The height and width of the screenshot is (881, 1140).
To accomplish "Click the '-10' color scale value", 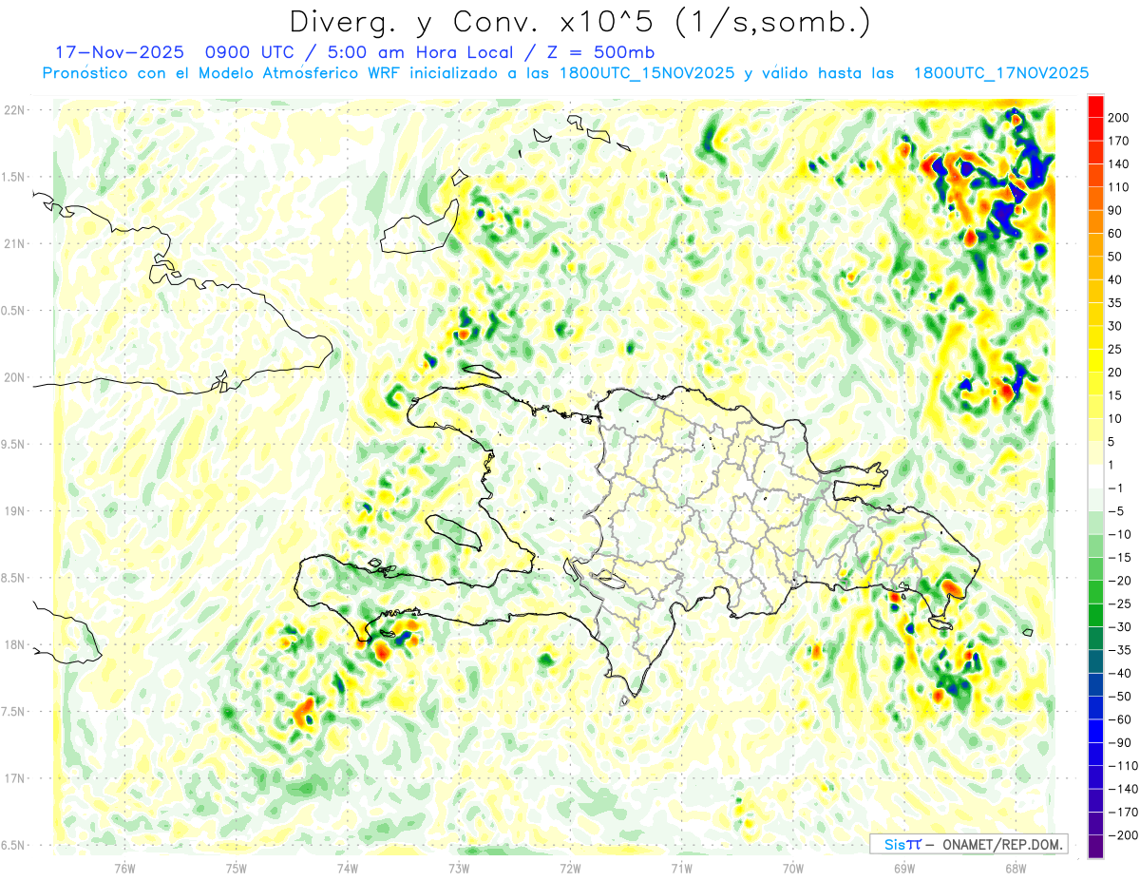I will coord(1122,534).
